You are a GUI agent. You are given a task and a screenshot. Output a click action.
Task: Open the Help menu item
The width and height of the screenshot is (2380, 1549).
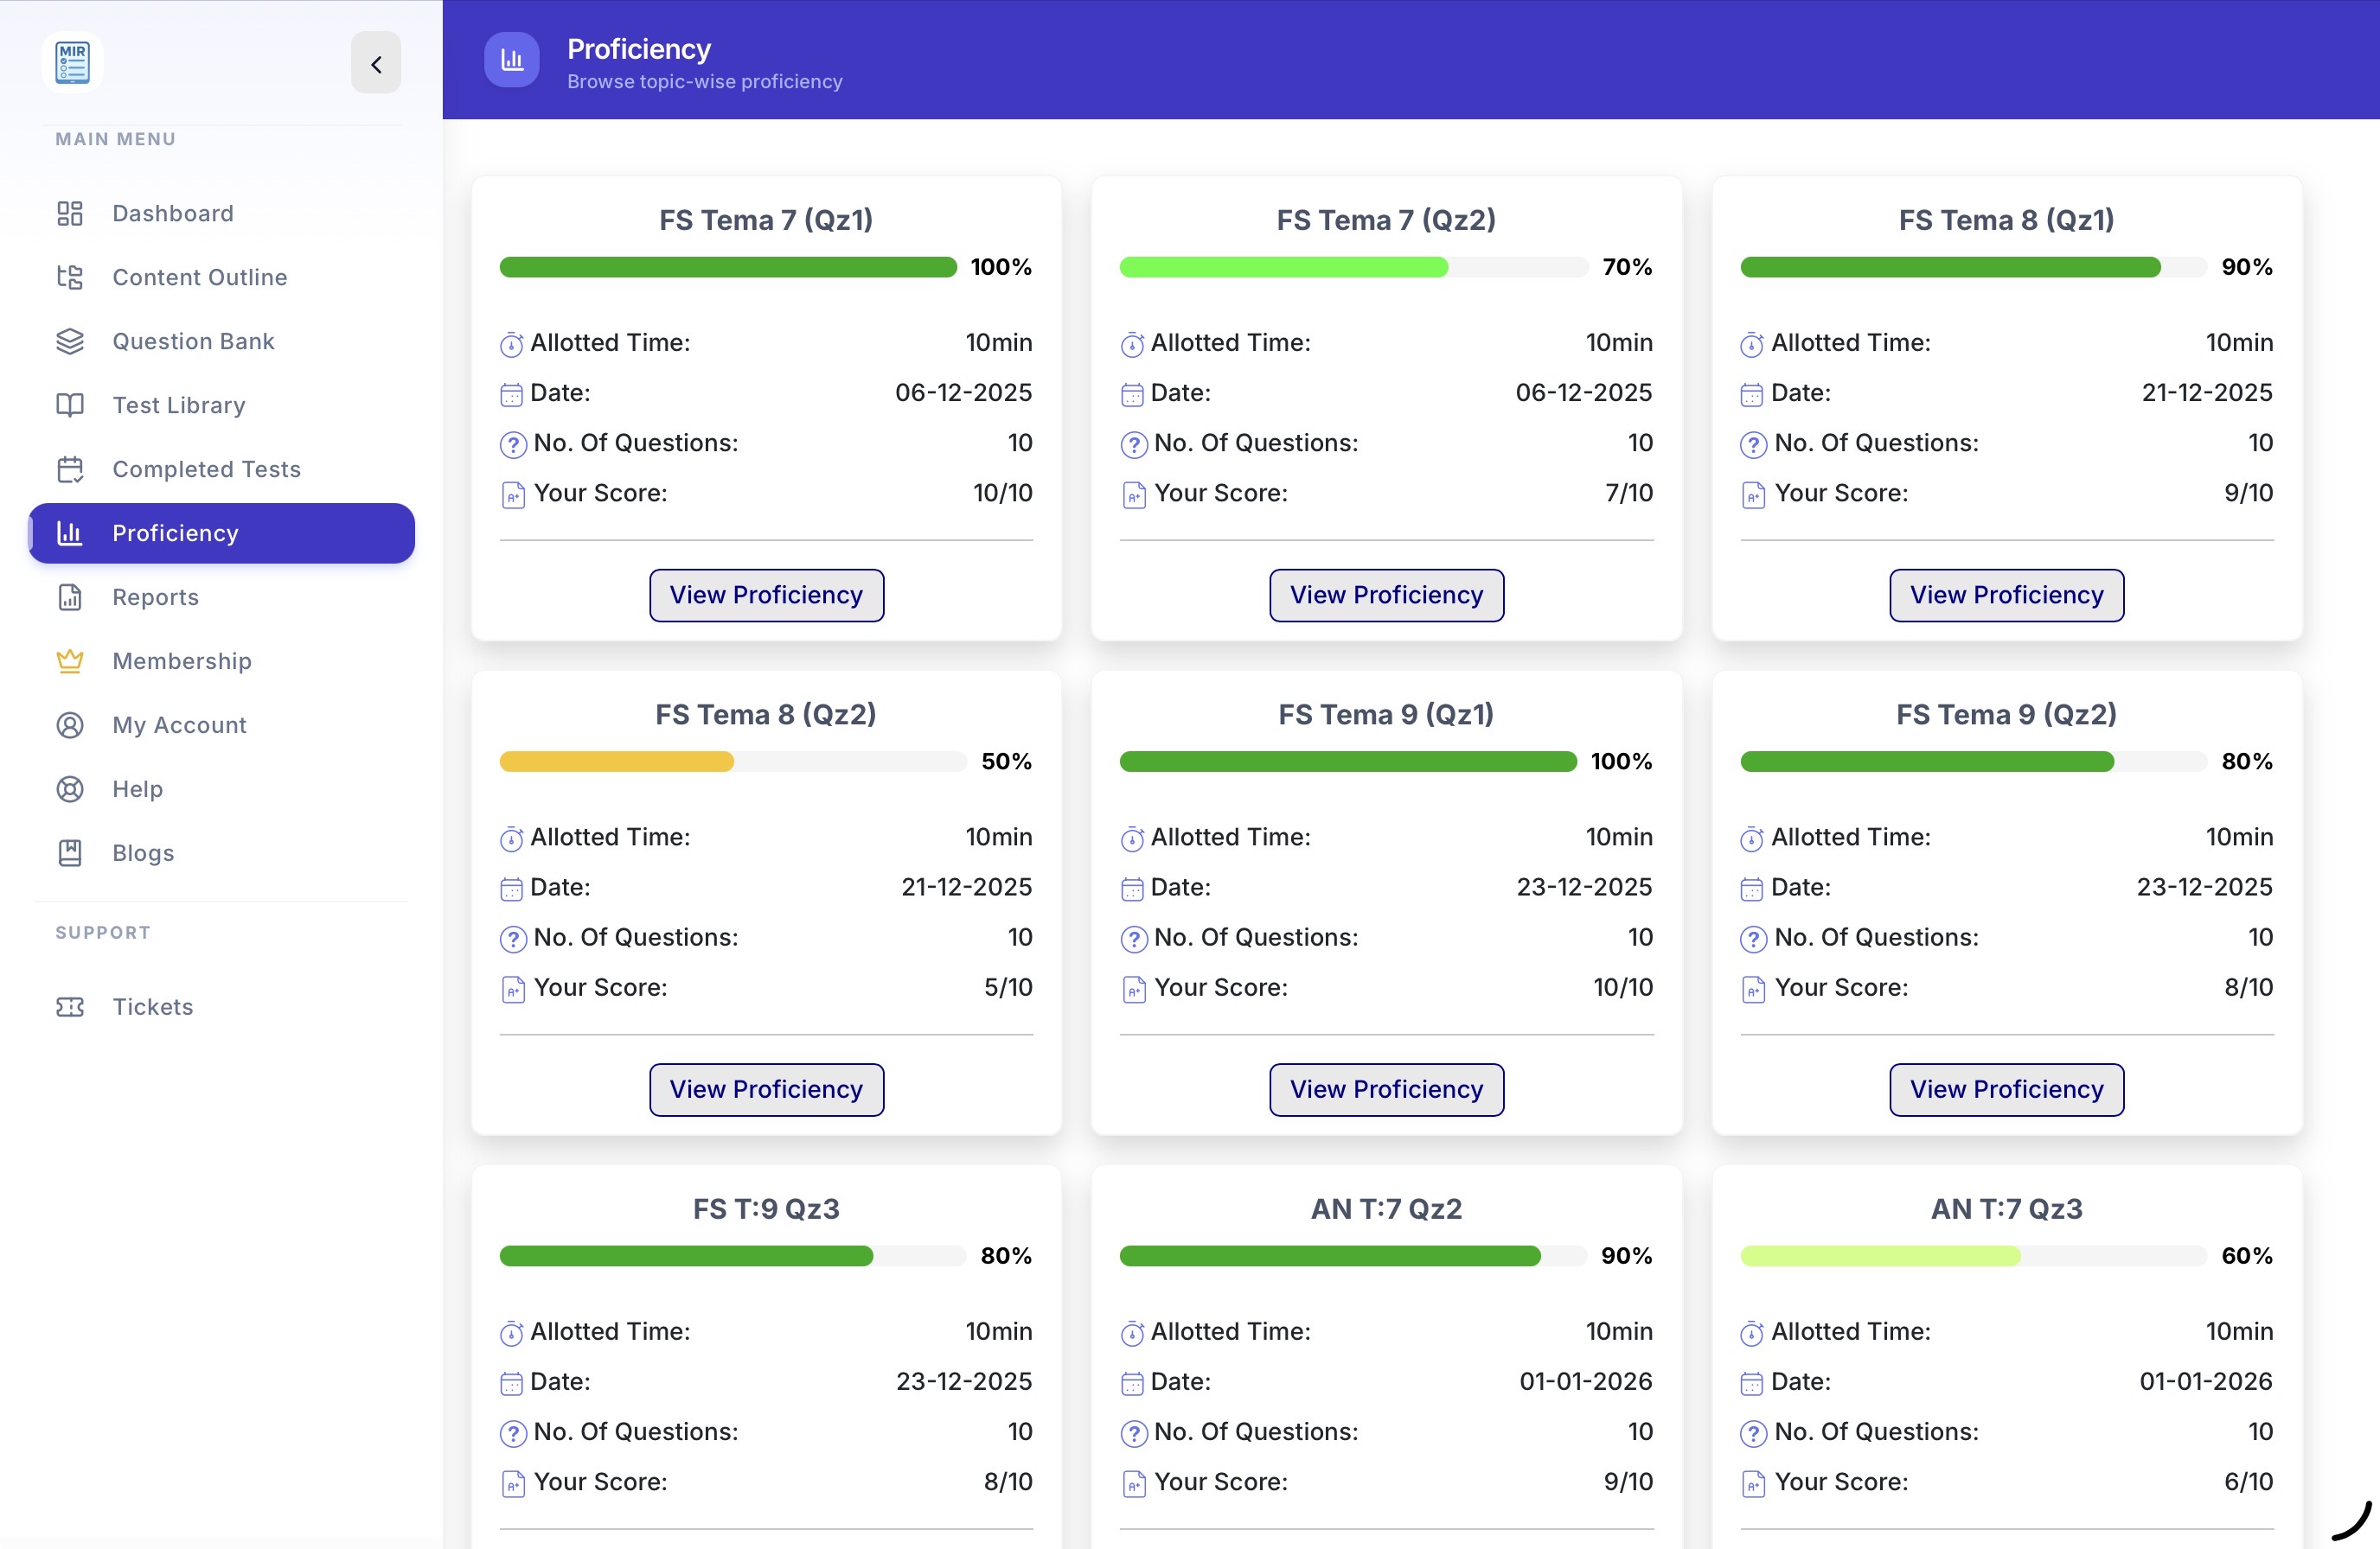pos(221,788)
